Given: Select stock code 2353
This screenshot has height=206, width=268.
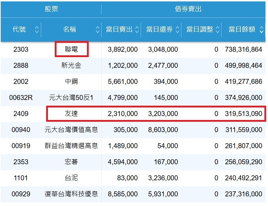Looking at the screenshot, I should (21, 162).
